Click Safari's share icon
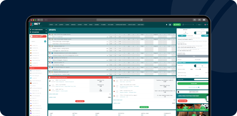This screenshot has height=116, width=237. 194,20
